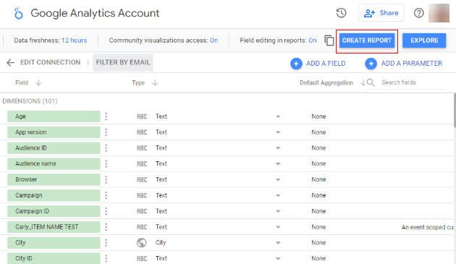Select the Audience ID field chip

click(54, 148)
